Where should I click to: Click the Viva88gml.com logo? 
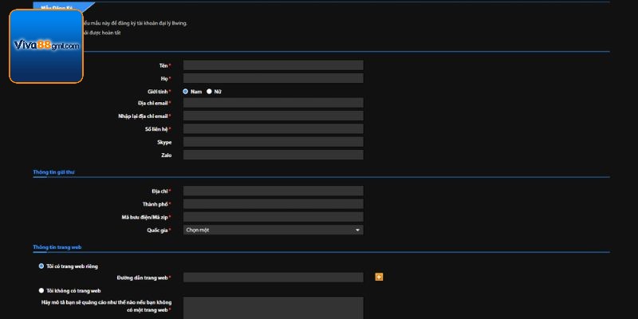pyautogui.click(x=46, y=46)
